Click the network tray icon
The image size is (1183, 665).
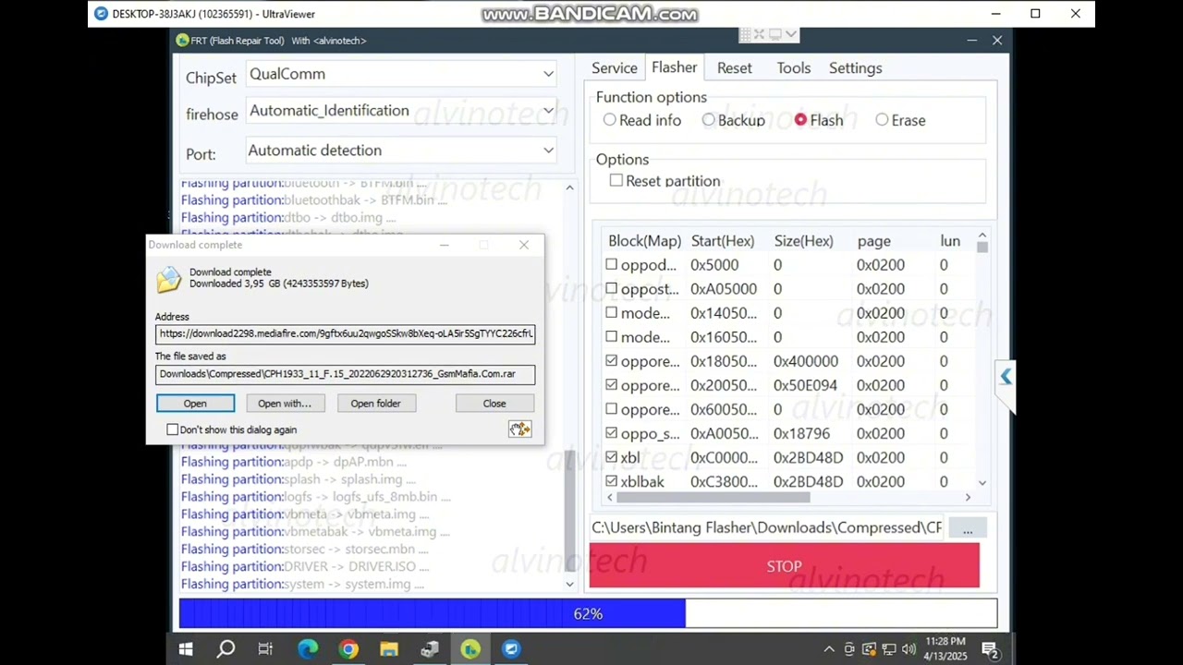[889, 649]
